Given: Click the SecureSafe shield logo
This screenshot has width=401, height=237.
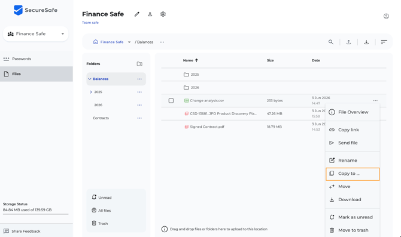Looking at the screenshot, I should pos(18,10).
